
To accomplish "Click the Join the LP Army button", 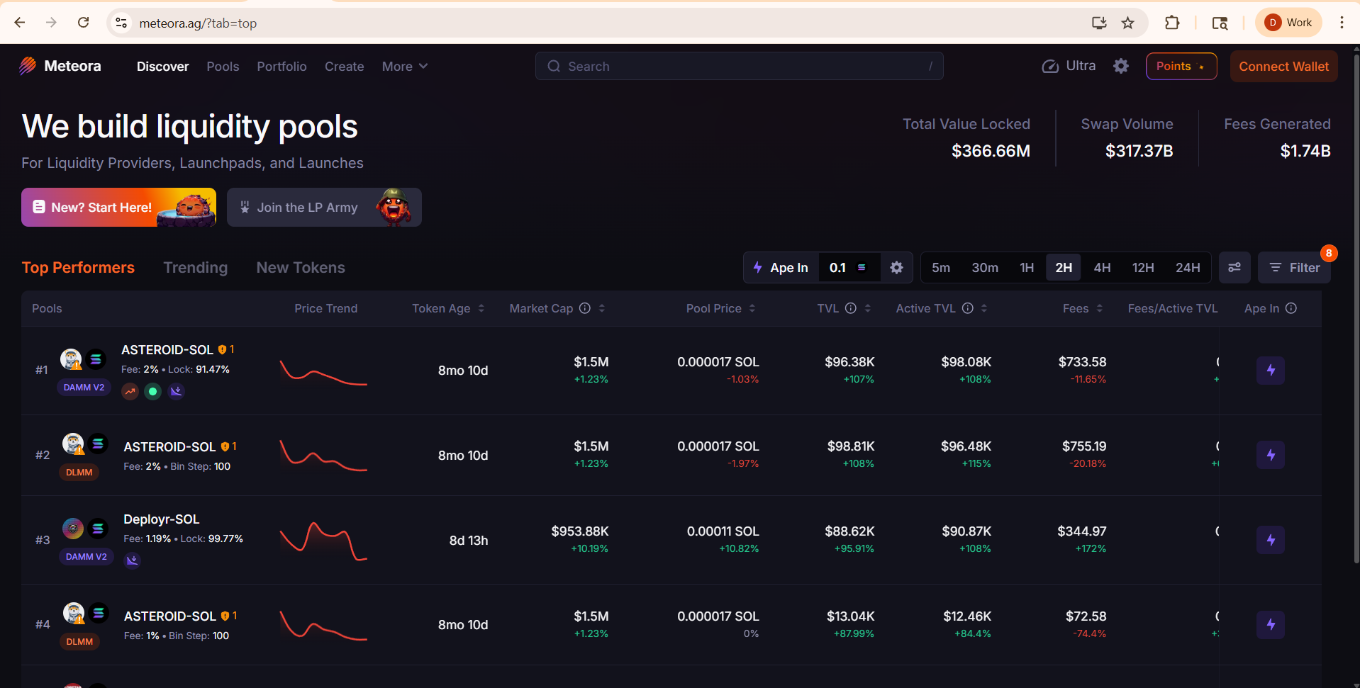I will click(324, 207).
